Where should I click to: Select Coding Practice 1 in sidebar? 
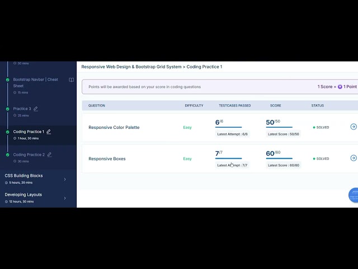point(29,132)
